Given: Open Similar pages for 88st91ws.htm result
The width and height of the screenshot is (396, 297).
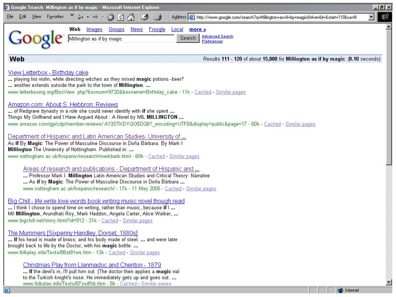Looking at the screenshot, I should [x=145, y=252].
